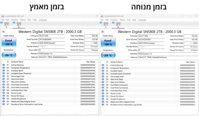The width and height of the screenshot is (199, 116).
Task: Click the 39 °C temperature button
Action: coord(9,55)
